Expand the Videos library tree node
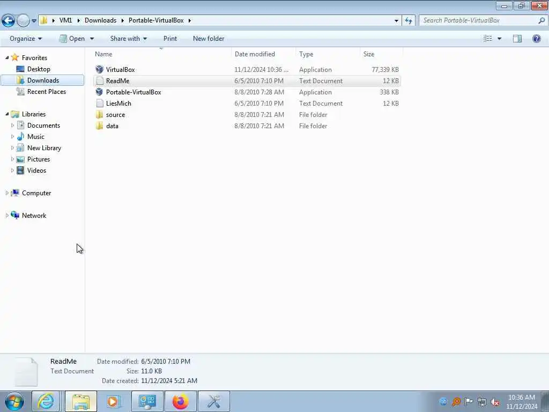The image size is (549, 412). tap(13, 170)
